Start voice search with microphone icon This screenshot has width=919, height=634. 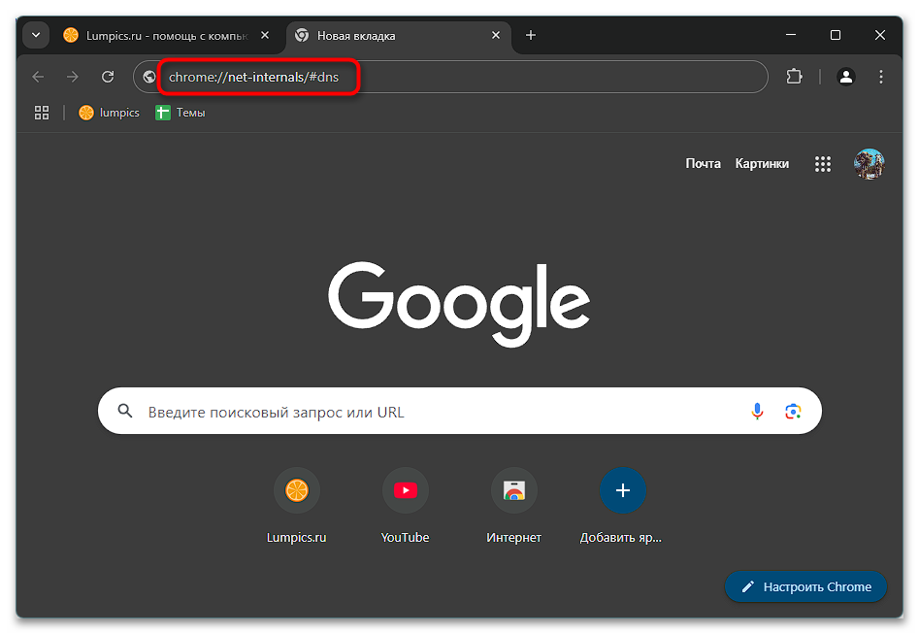(757, 411)
